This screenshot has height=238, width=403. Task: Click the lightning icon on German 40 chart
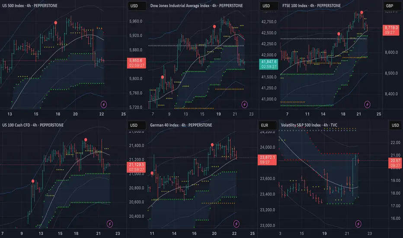[236, 224]
